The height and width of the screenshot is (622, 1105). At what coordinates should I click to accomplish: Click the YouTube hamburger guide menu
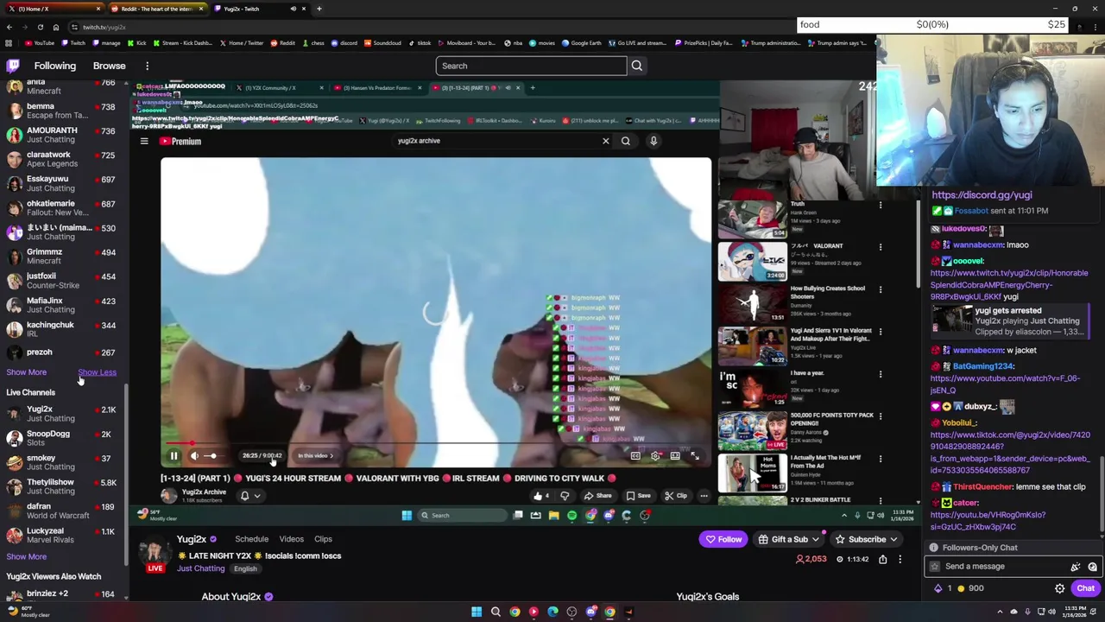point(144,141)
